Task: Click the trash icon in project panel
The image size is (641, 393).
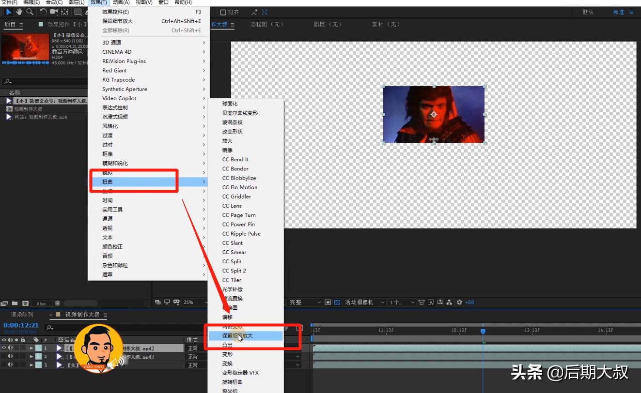Action: pyautogui.click(x=57, y=303)
